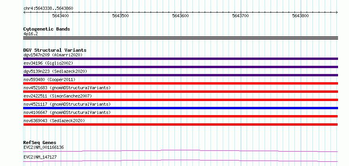Open the nsv4521117 gnomAD variant label
349x166 pixels.
67,104
